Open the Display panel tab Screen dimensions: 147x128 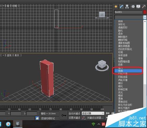[138, 6]
